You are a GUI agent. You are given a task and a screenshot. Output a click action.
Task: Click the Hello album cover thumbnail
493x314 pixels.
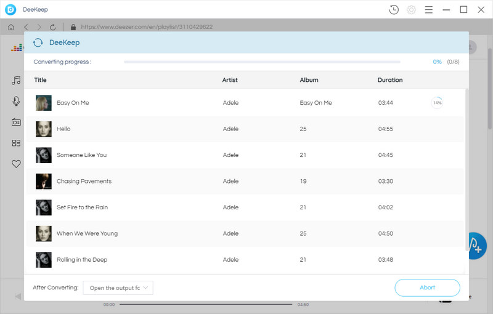point(43,129)
